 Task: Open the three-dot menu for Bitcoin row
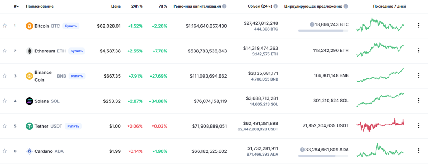coord(418,26)
